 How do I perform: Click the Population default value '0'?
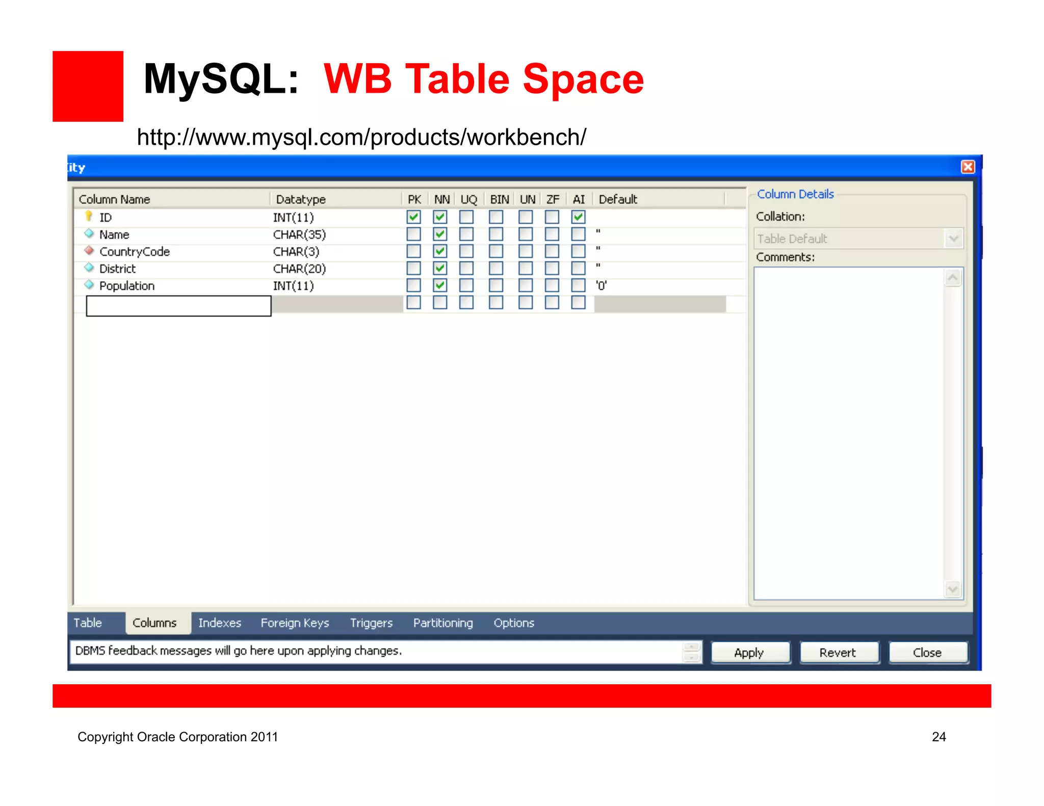pos(602,285)
